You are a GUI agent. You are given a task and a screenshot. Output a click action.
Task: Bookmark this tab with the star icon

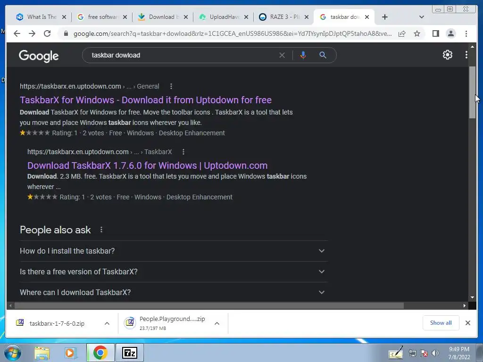tap(417, 33)
